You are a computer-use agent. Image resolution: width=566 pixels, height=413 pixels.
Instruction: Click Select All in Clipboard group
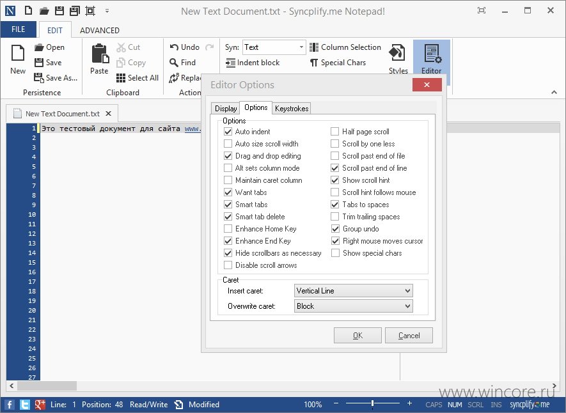point(138,77)
